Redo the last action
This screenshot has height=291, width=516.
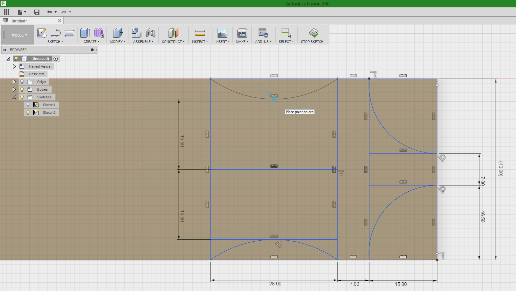(x=64, y=12)
